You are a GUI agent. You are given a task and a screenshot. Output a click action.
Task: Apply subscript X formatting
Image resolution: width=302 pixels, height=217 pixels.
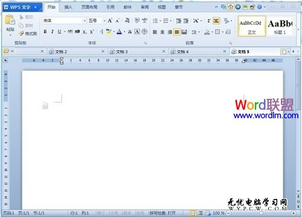click(85, 32)
